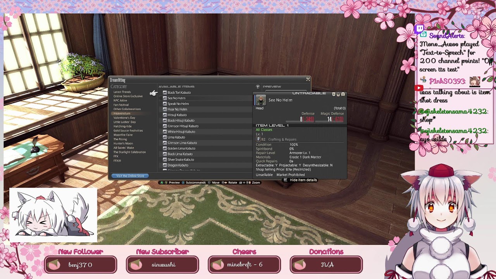Select the Heavensturn category
The width and height of the screenshot is (496, 279).
point(122,113)
